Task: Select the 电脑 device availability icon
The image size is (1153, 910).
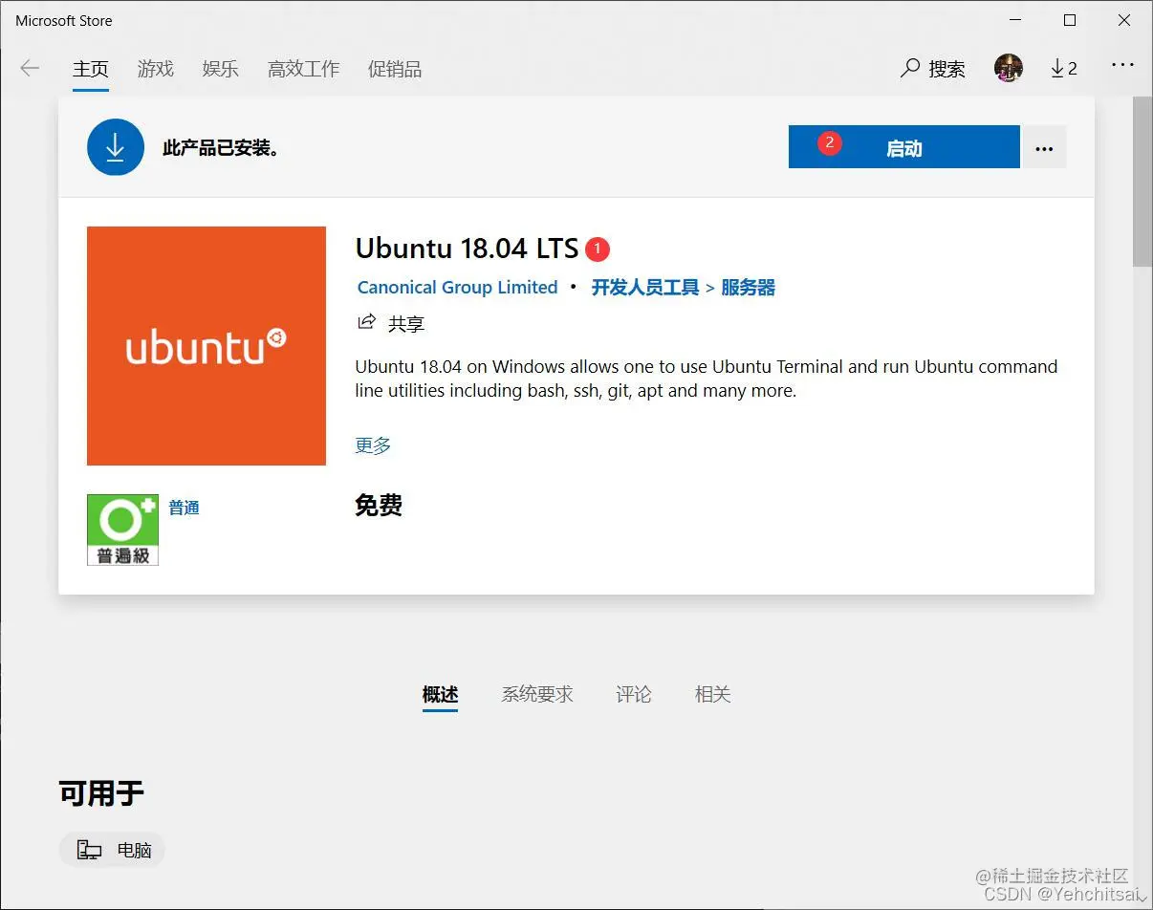Action: [x=112, y=849]
